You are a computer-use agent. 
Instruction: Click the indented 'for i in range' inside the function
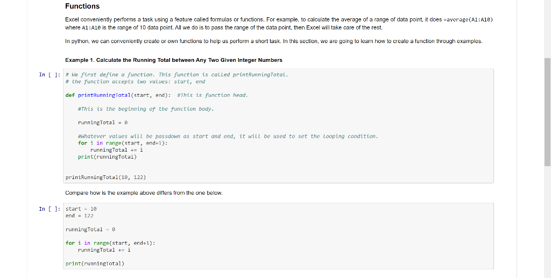pyautogui.click(x=123, y=143)
